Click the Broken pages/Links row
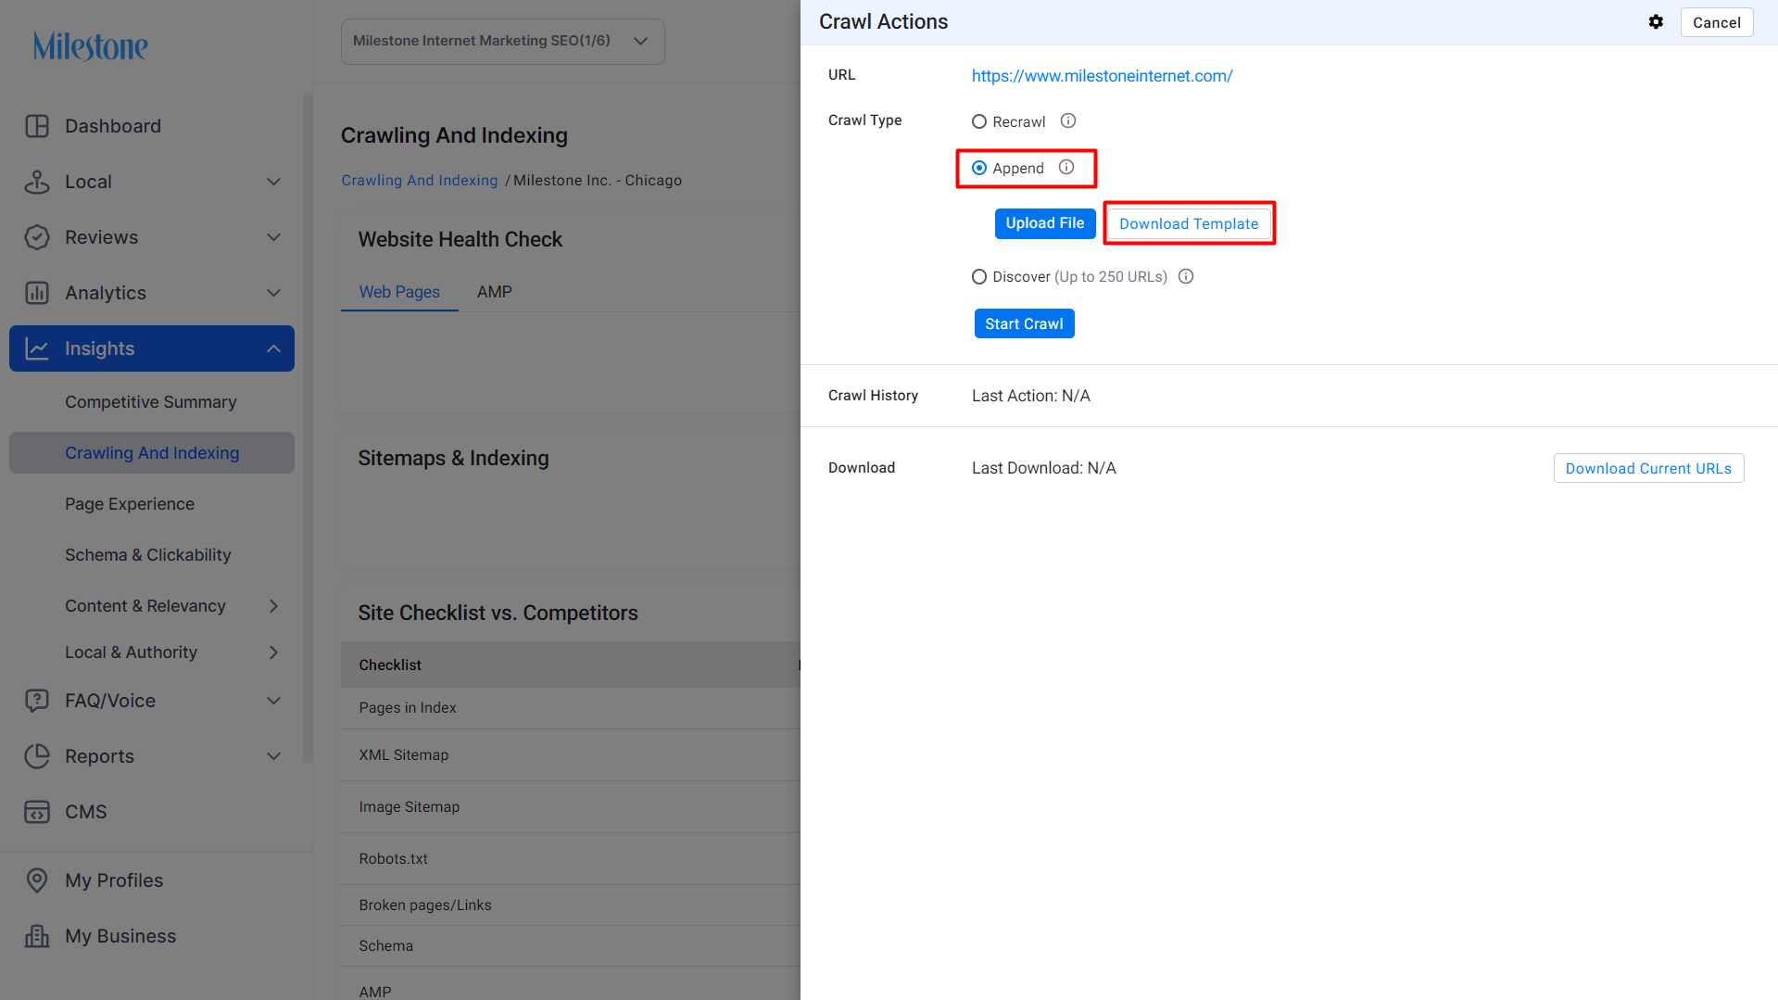This screenshot has height=1000, width=1778. tap(571, 905)
